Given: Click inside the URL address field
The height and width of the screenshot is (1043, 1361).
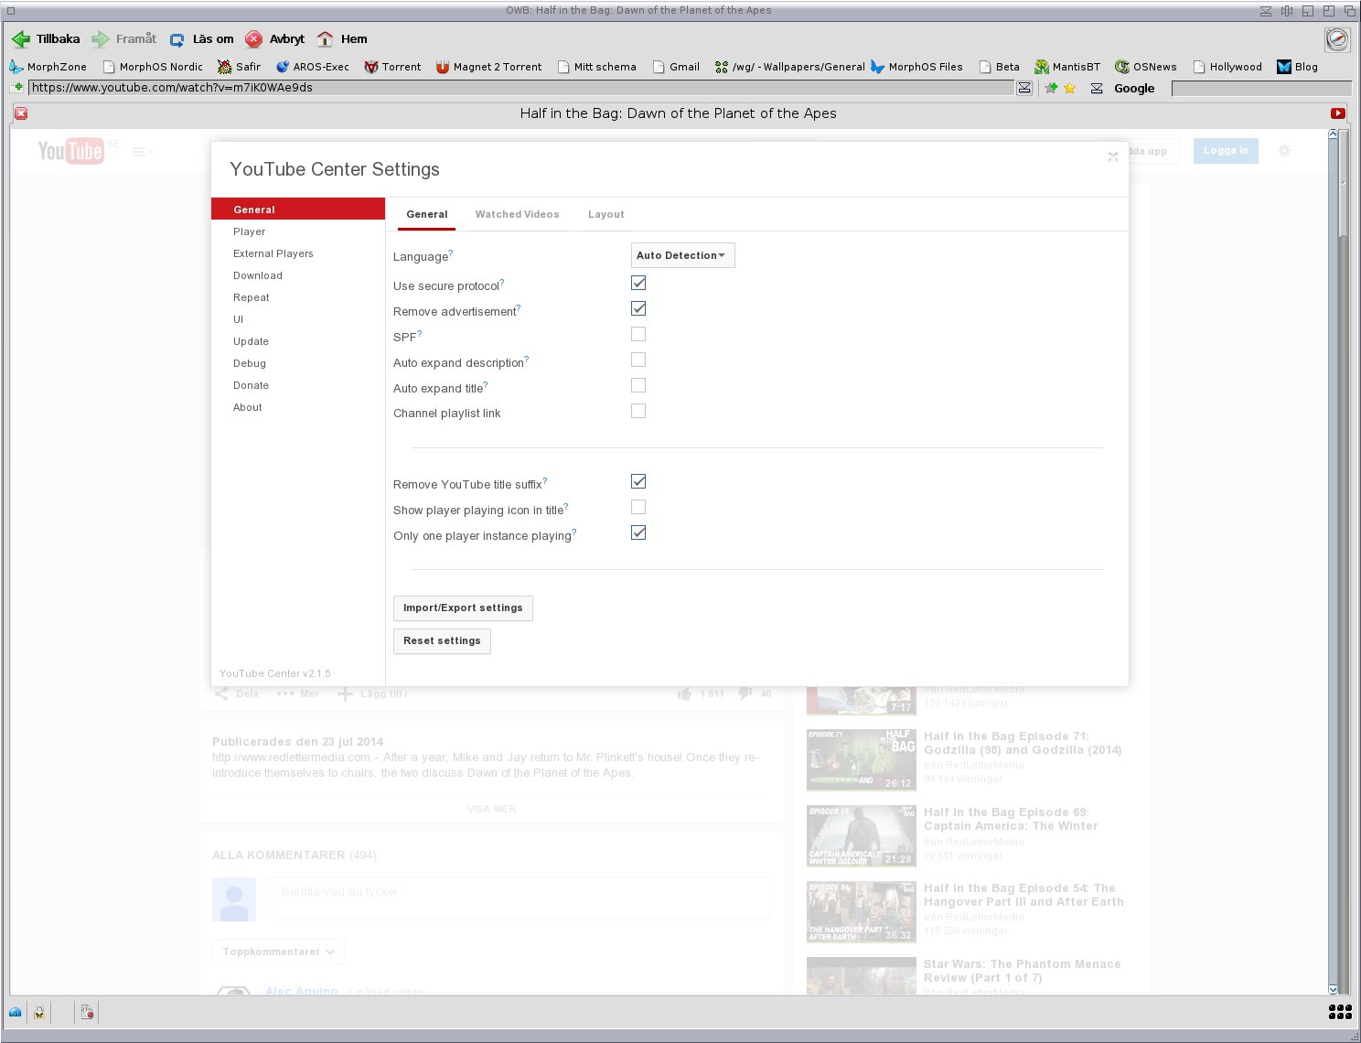Looking at the screenshot, I should point(521,88).
